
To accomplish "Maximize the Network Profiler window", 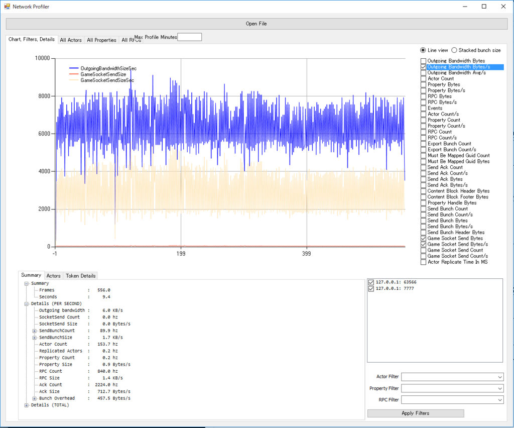I will [x=484, y=6].
